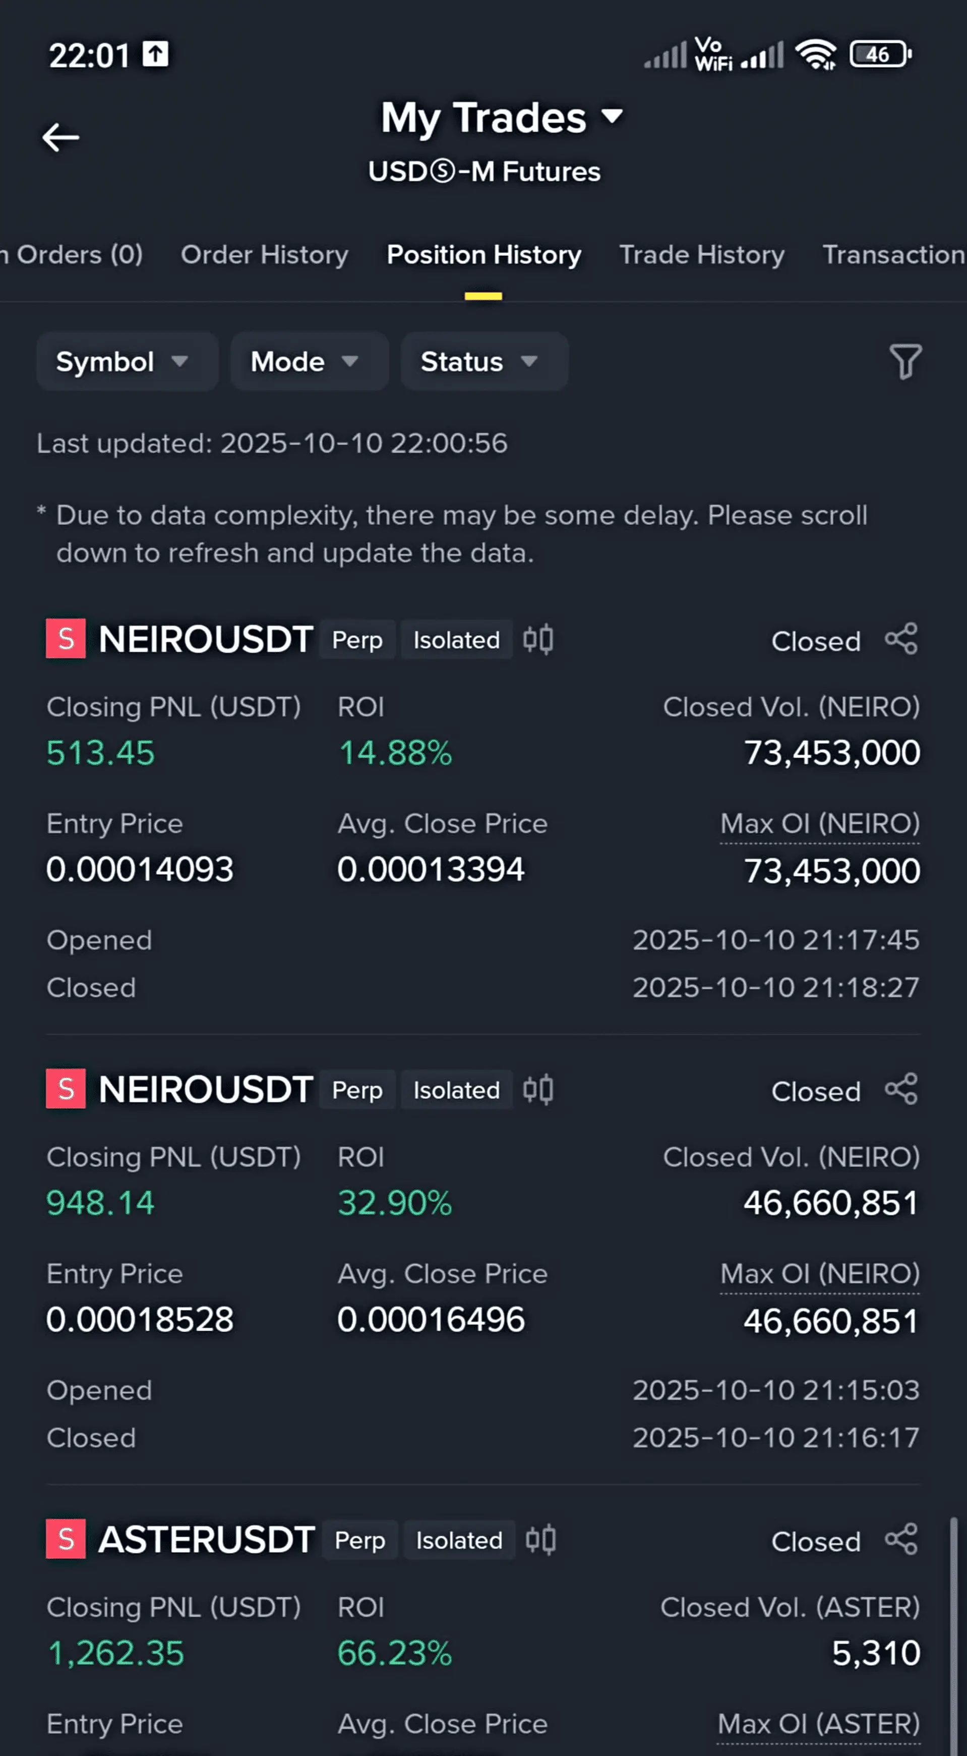967x1756 pixels.
Task: Share the ASTERUSDT closed position
Action: click(x=901, y=1540)
